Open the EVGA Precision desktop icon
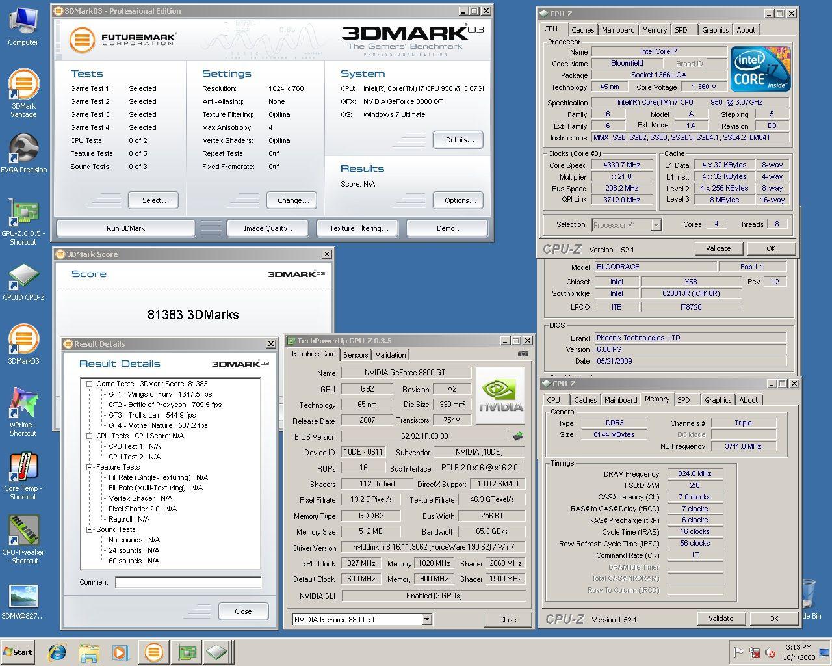832x666 pixels. click(x=23, y=154)
